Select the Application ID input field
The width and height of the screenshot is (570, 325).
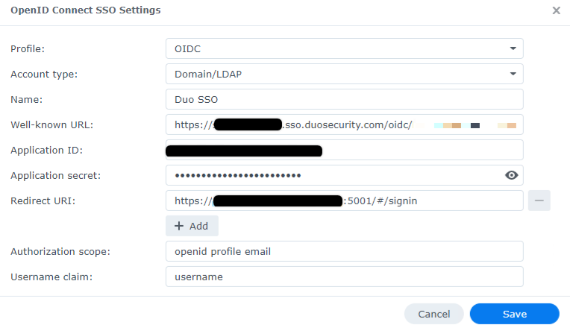point(344,150)
